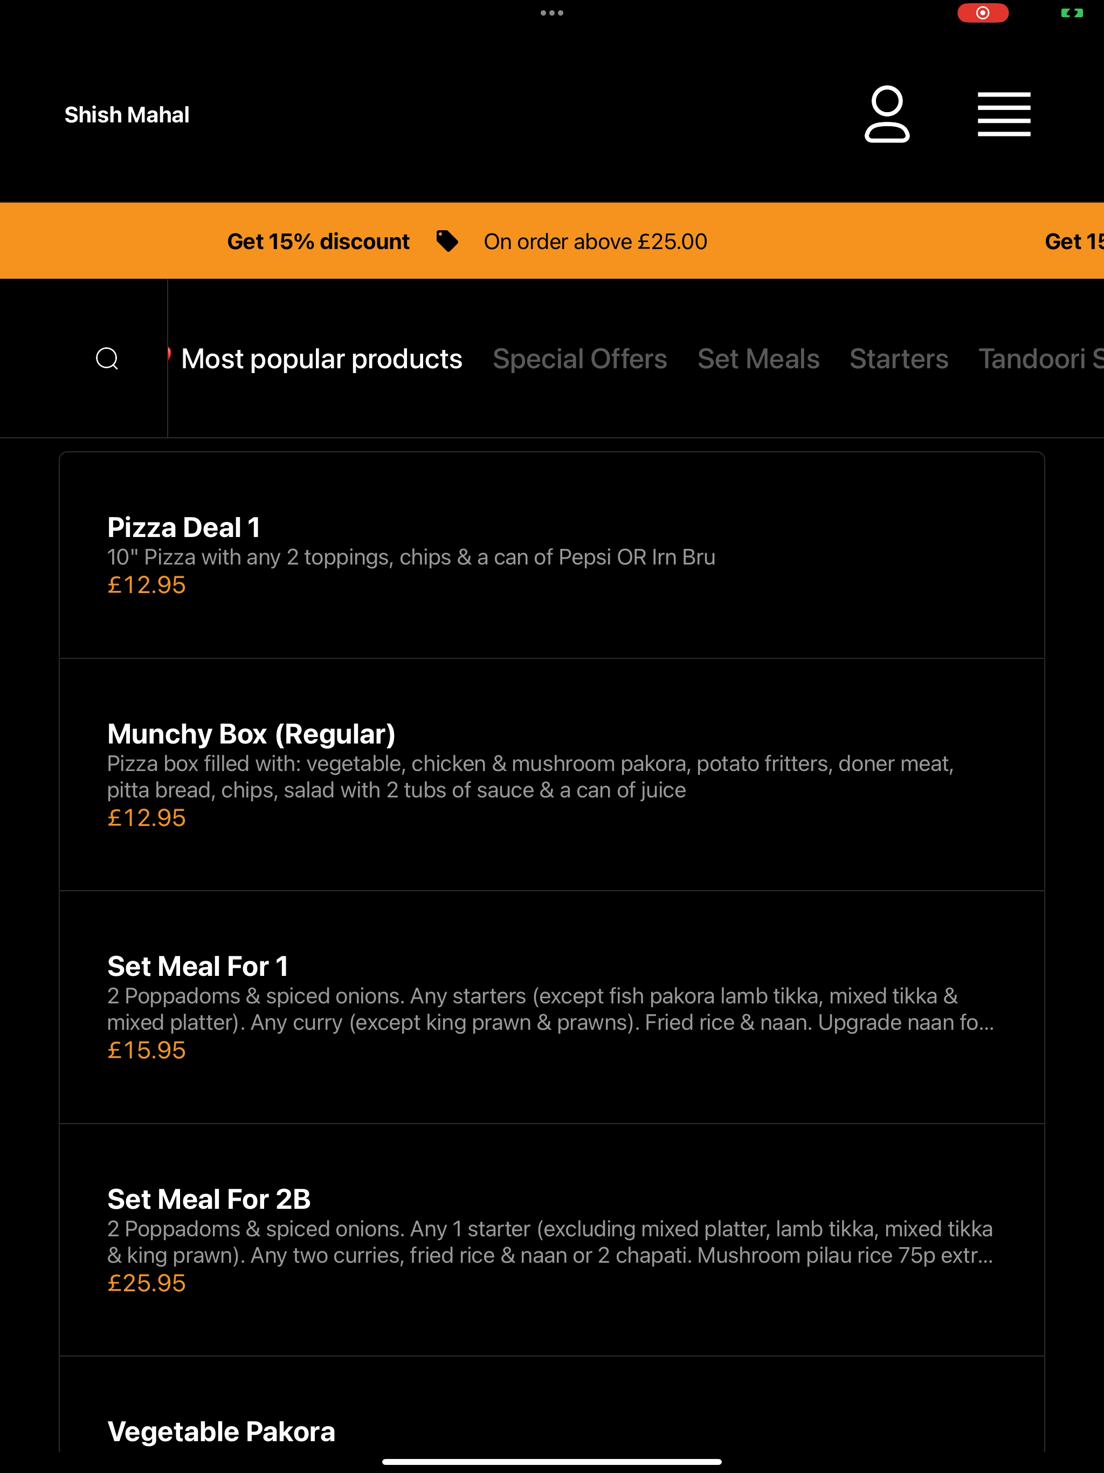
Task: Open the Shish Mahal home link
Action: click(x=127, y=114)
